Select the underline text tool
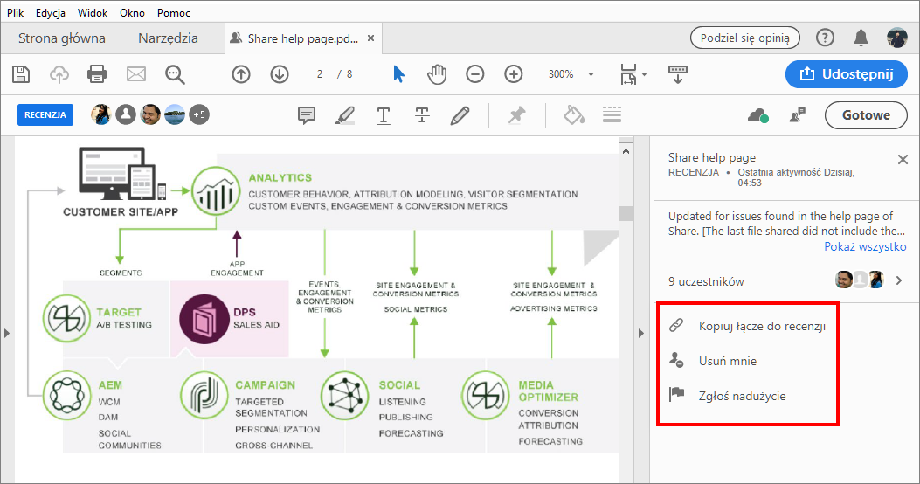 [x=384, y=115]
